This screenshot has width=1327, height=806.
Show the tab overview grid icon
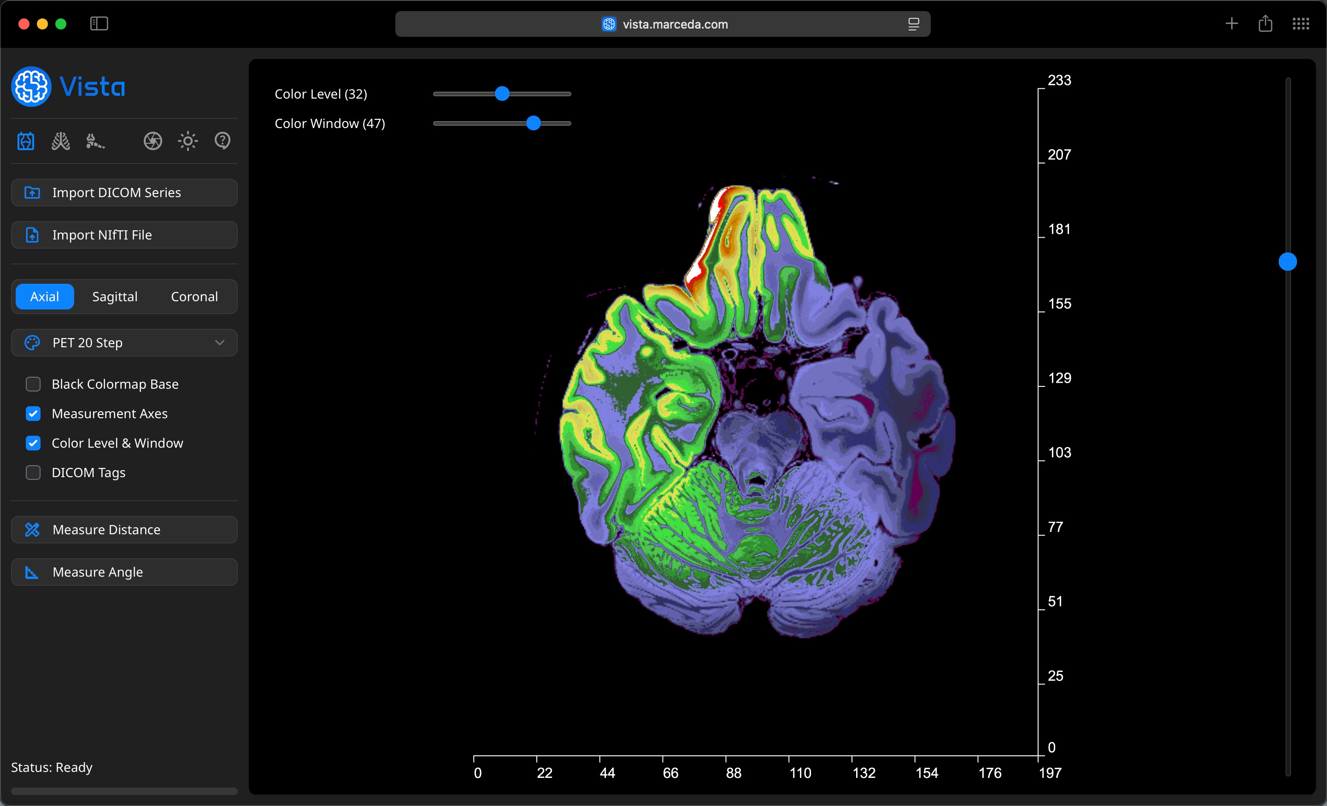tap(1301, 23)
